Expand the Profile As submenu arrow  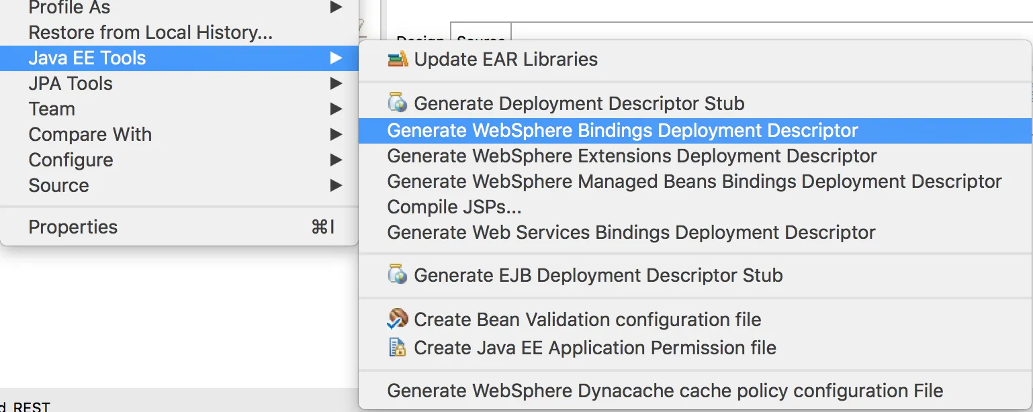coord(336,8)
